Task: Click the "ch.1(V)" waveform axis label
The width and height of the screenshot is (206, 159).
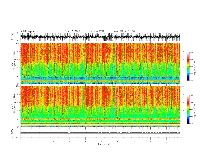Action: [12, 37]
